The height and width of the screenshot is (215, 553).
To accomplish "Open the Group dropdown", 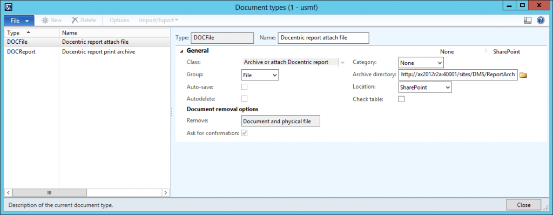I will 260,75.
